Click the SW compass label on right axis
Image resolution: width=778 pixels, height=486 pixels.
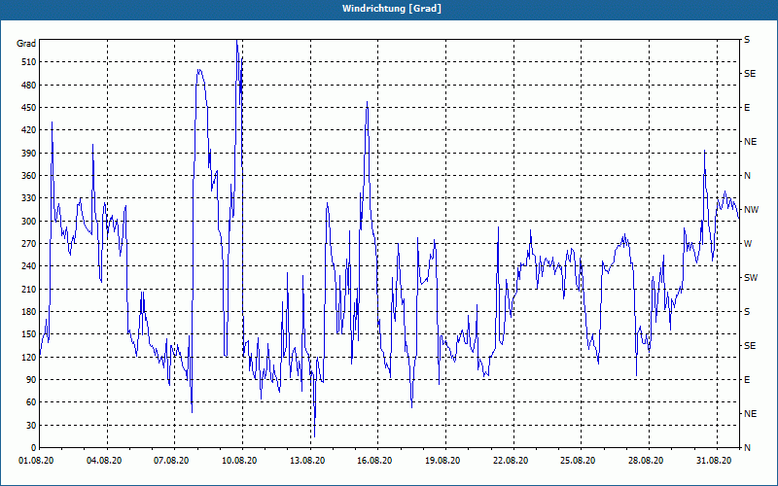[751, 278]
